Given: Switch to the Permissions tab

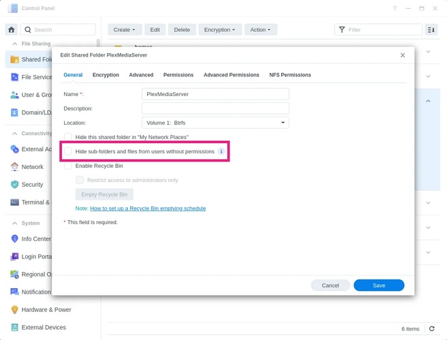Looking at the screenshot, I should click(x=179, y=75).
